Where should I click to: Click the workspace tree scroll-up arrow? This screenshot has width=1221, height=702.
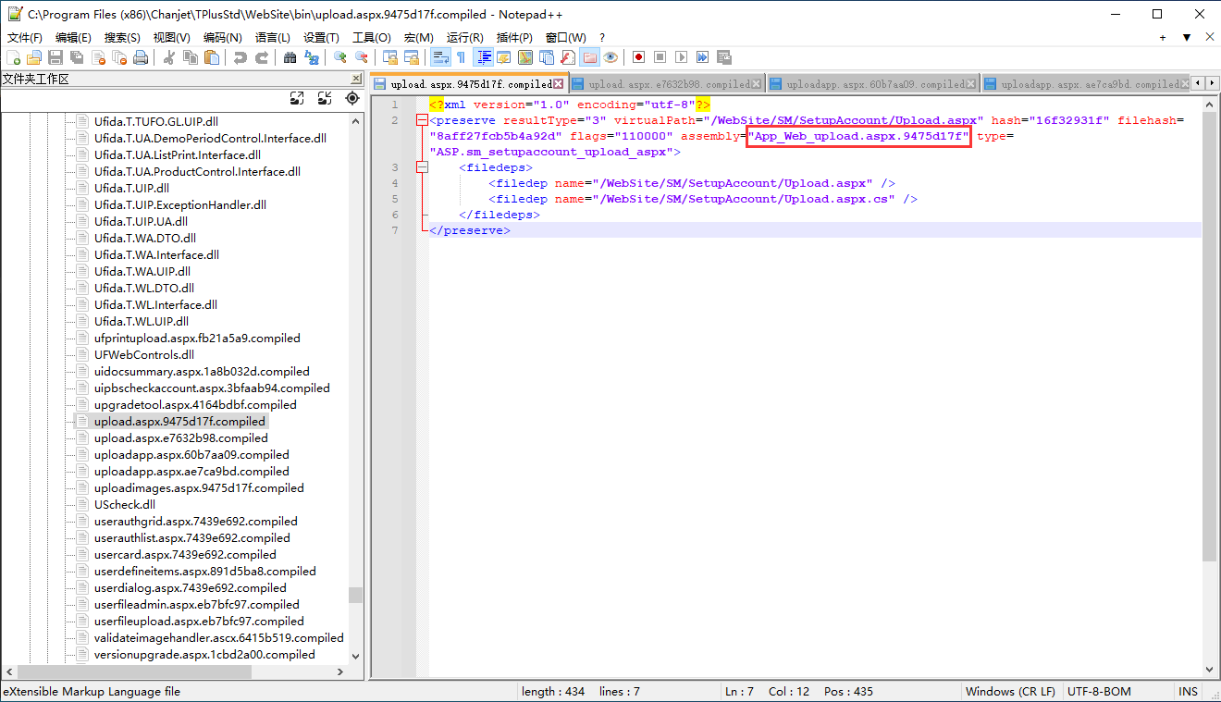pyautogui.click(x=356, y=120)
